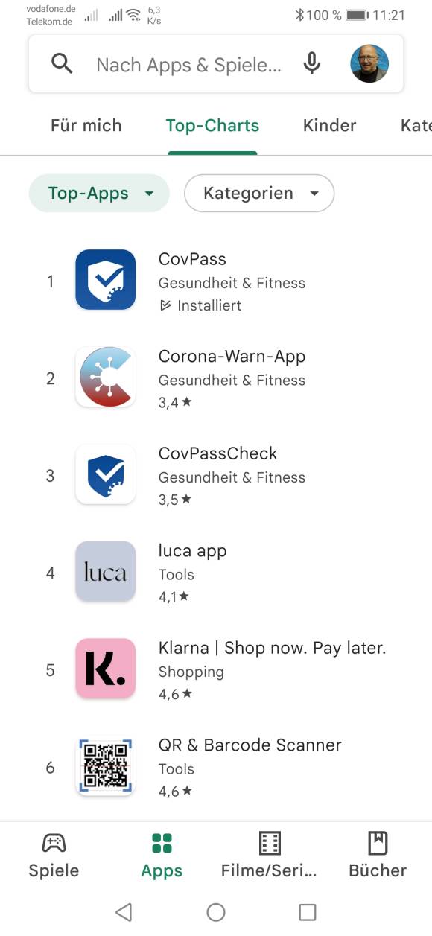Tap the Android home circle button

[x=216, y=912]
